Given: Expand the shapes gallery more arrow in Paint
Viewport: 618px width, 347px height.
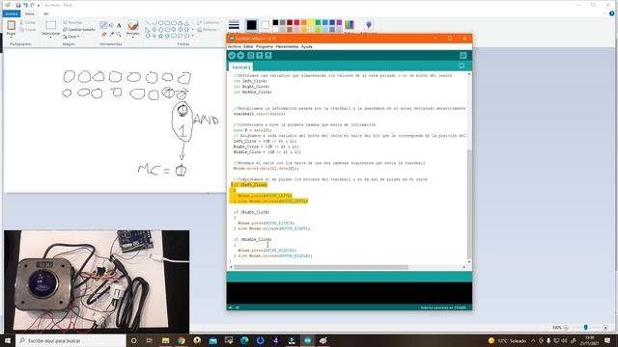Looking at the screenshot, I should [x=192, y=37].
